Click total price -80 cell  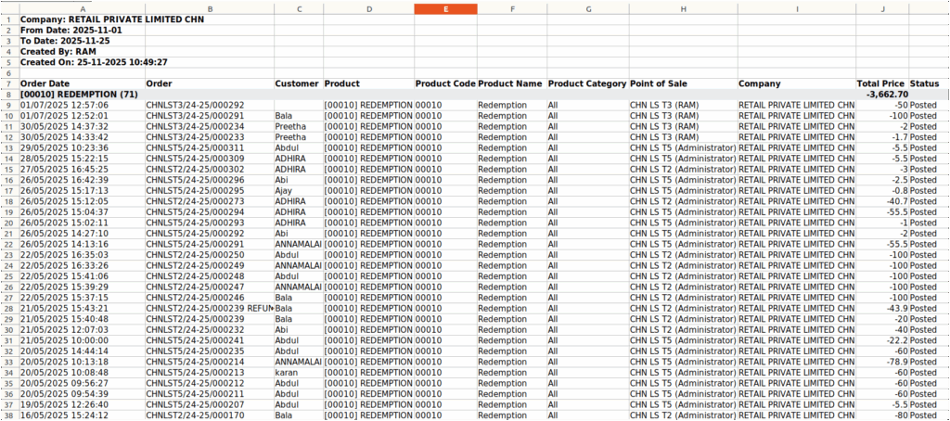882,415
